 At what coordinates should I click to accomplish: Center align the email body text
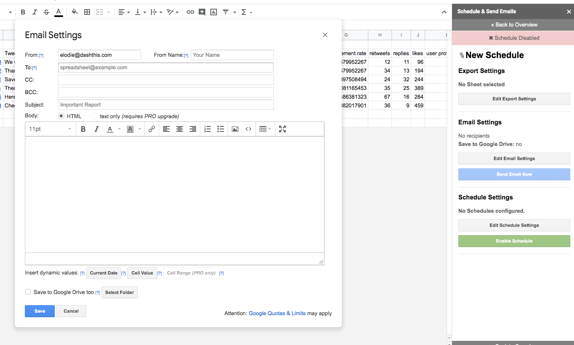tap(179, 129)
